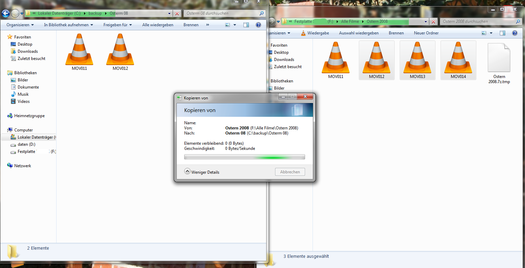Open MOV011 in the Osterm 08 window
This screenshot has height=268, width=525.
click(x=79, y=52)
